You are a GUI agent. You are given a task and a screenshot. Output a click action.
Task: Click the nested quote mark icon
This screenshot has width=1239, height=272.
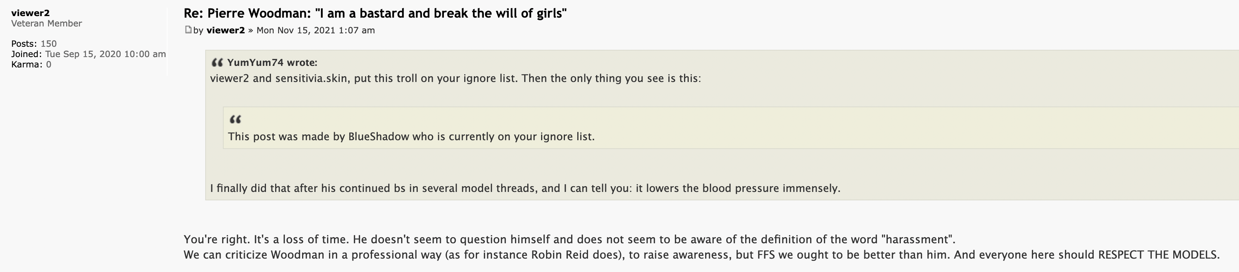[235, 119]
